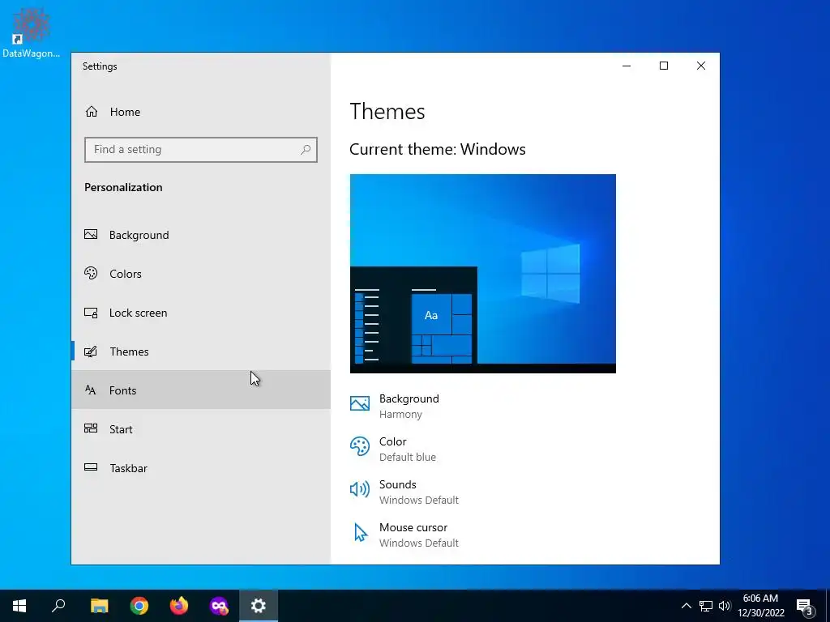Click the Mouse cursor arrow icon in Themes
The height and width of the screenshot is (622, 830).
(x=361, y=533)
